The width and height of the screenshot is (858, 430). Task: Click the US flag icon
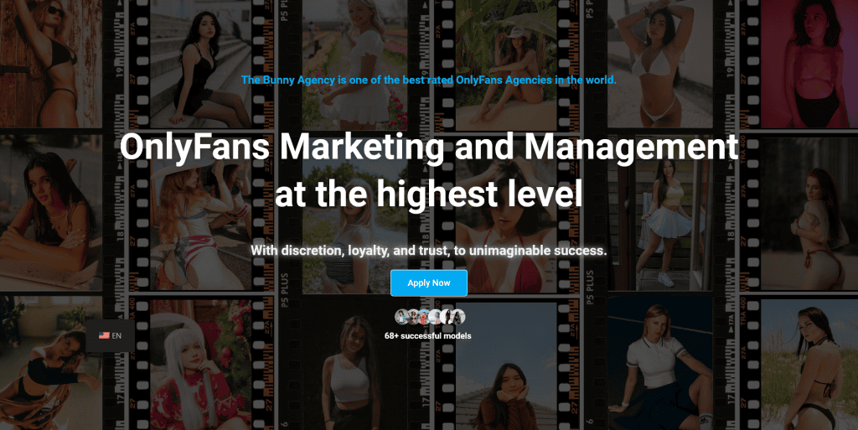coord(104,335)
